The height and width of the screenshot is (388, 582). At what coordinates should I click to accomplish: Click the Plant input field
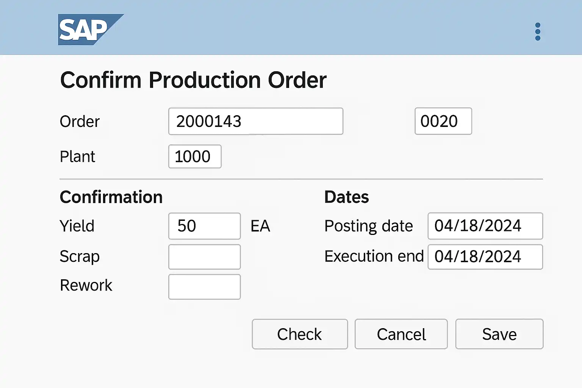[195, 156]
